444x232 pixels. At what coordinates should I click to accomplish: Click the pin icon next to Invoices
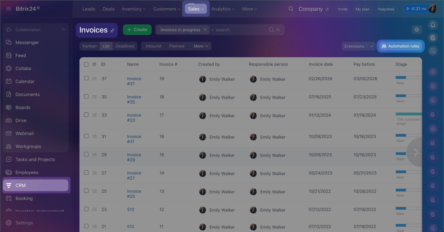(112, 31)
